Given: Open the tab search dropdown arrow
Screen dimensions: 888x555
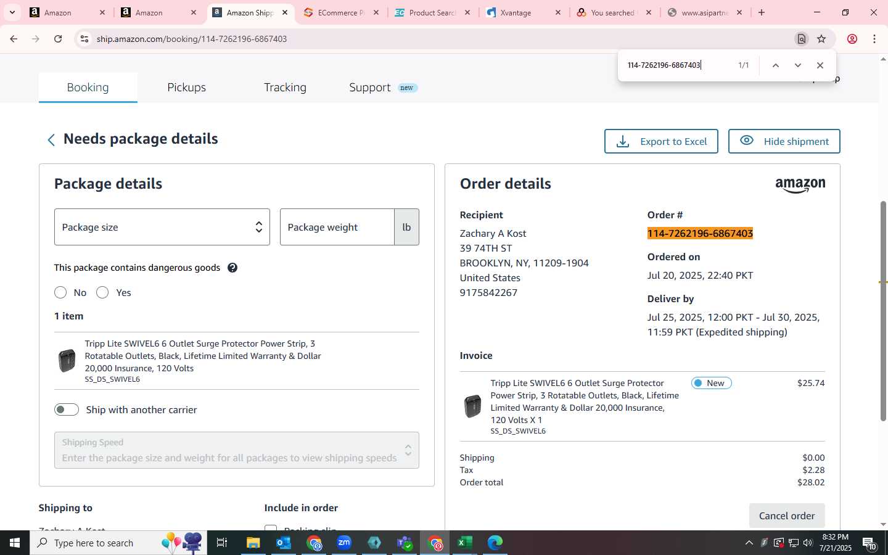Looking at the screenshot, I should 12,12.
